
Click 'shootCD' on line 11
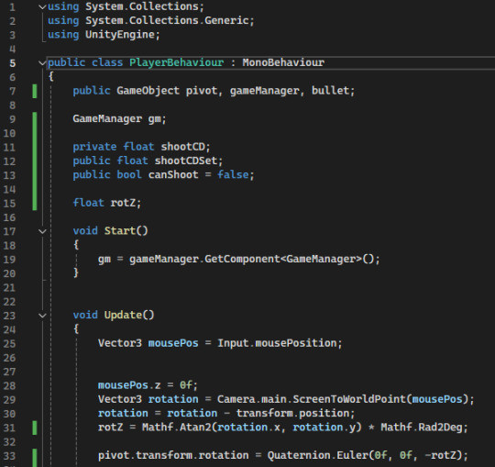coord(182,147)
